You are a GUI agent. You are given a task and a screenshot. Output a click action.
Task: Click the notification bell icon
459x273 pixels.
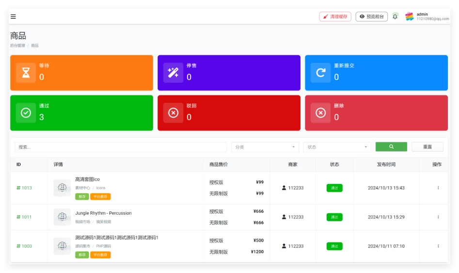coord(395,16)
